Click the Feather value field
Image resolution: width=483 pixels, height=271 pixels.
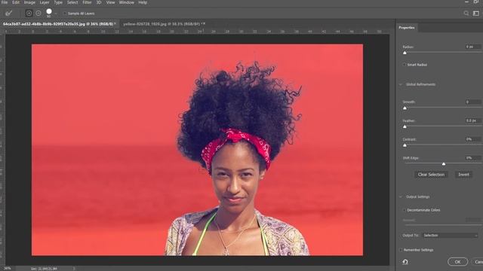[473, 120]
